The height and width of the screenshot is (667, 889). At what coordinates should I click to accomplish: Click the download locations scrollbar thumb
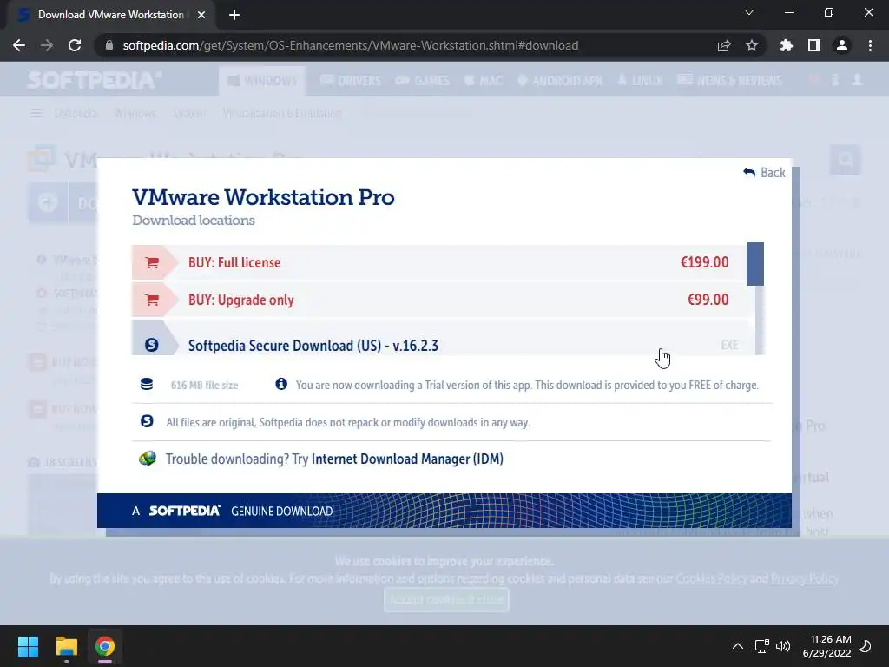[754, 264]
